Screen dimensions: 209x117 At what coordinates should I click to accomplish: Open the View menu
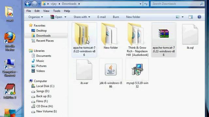[46, 11]
